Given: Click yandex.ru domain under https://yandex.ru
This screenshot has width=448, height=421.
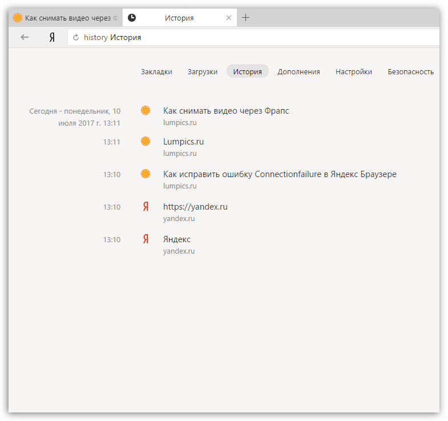Looking at the screenshot, I should 179,219.
